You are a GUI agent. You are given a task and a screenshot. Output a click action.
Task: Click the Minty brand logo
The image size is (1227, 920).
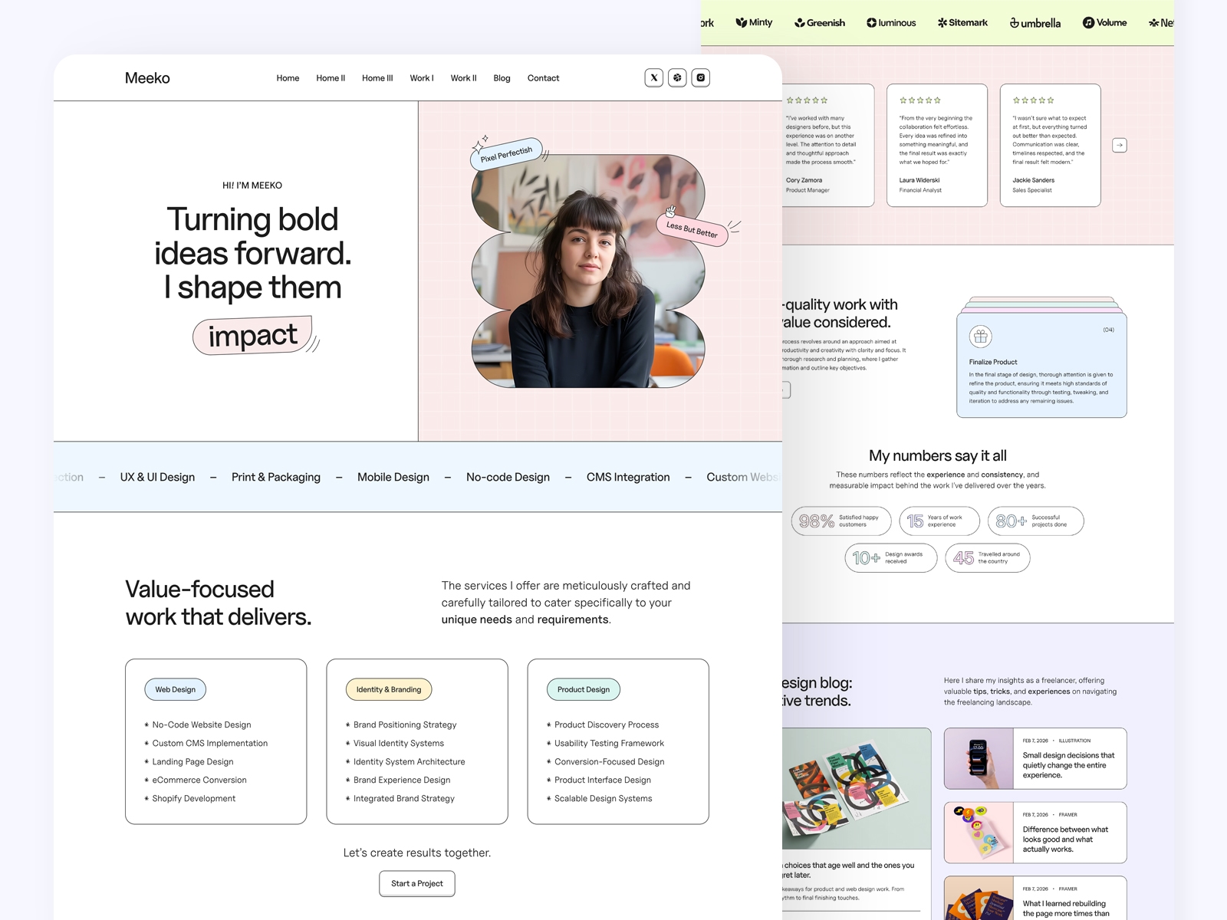(754, 23)
